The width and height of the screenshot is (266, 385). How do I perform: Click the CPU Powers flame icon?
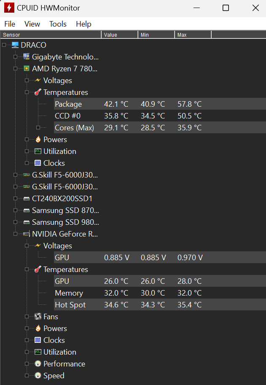click(38, 140)
